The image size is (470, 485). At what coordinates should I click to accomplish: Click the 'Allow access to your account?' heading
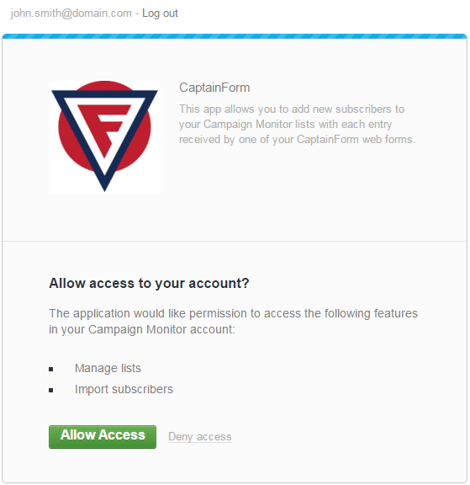(149, 283)
